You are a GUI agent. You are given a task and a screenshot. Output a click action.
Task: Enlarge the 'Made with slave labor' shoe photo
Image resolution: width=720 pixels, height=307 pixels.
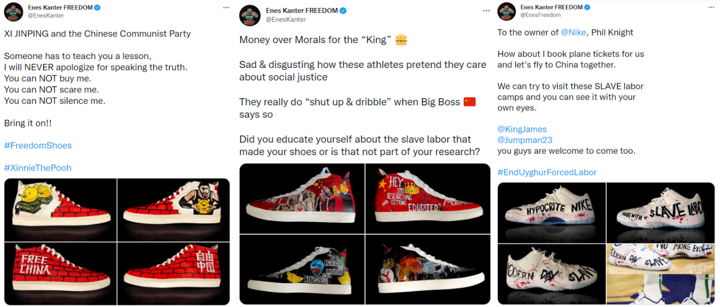click(660, 212)
